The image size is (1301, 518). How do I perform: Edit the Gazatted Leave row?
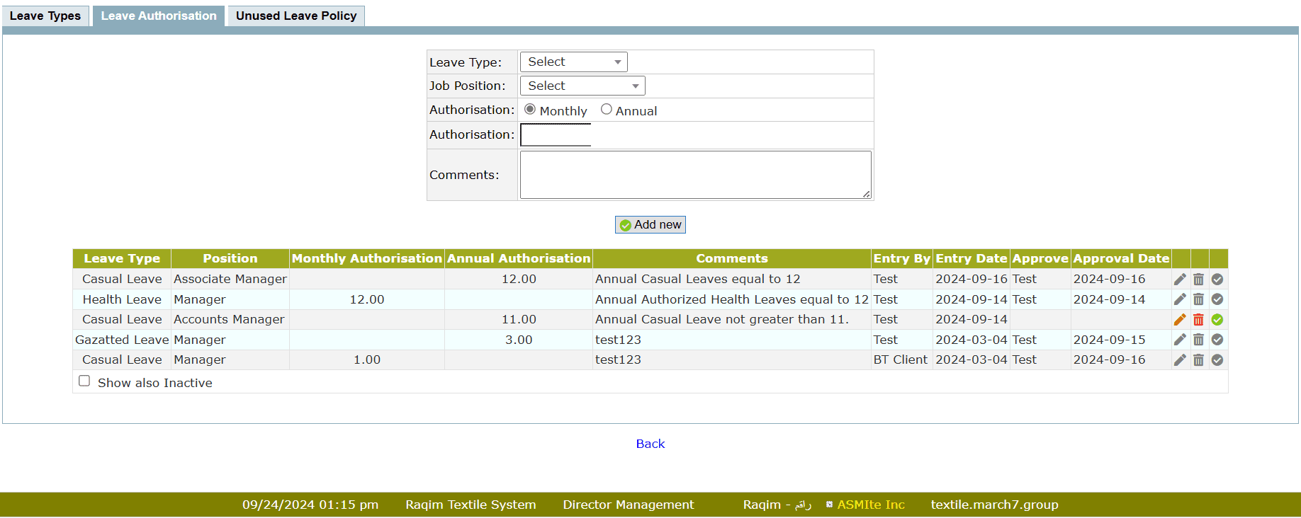[x=1180, y=340]
